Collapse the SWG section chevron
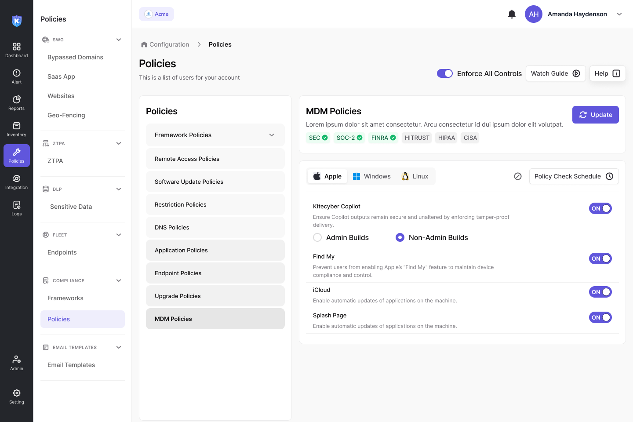 click(119, 40)
